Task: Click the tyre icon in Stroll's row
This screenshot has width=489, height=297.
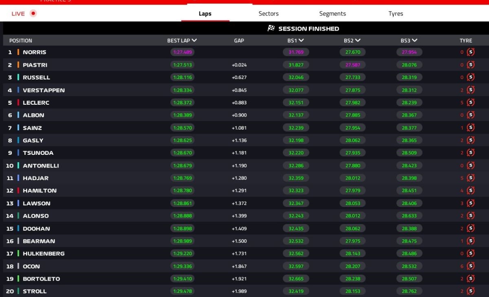Action: coord(471,291)
